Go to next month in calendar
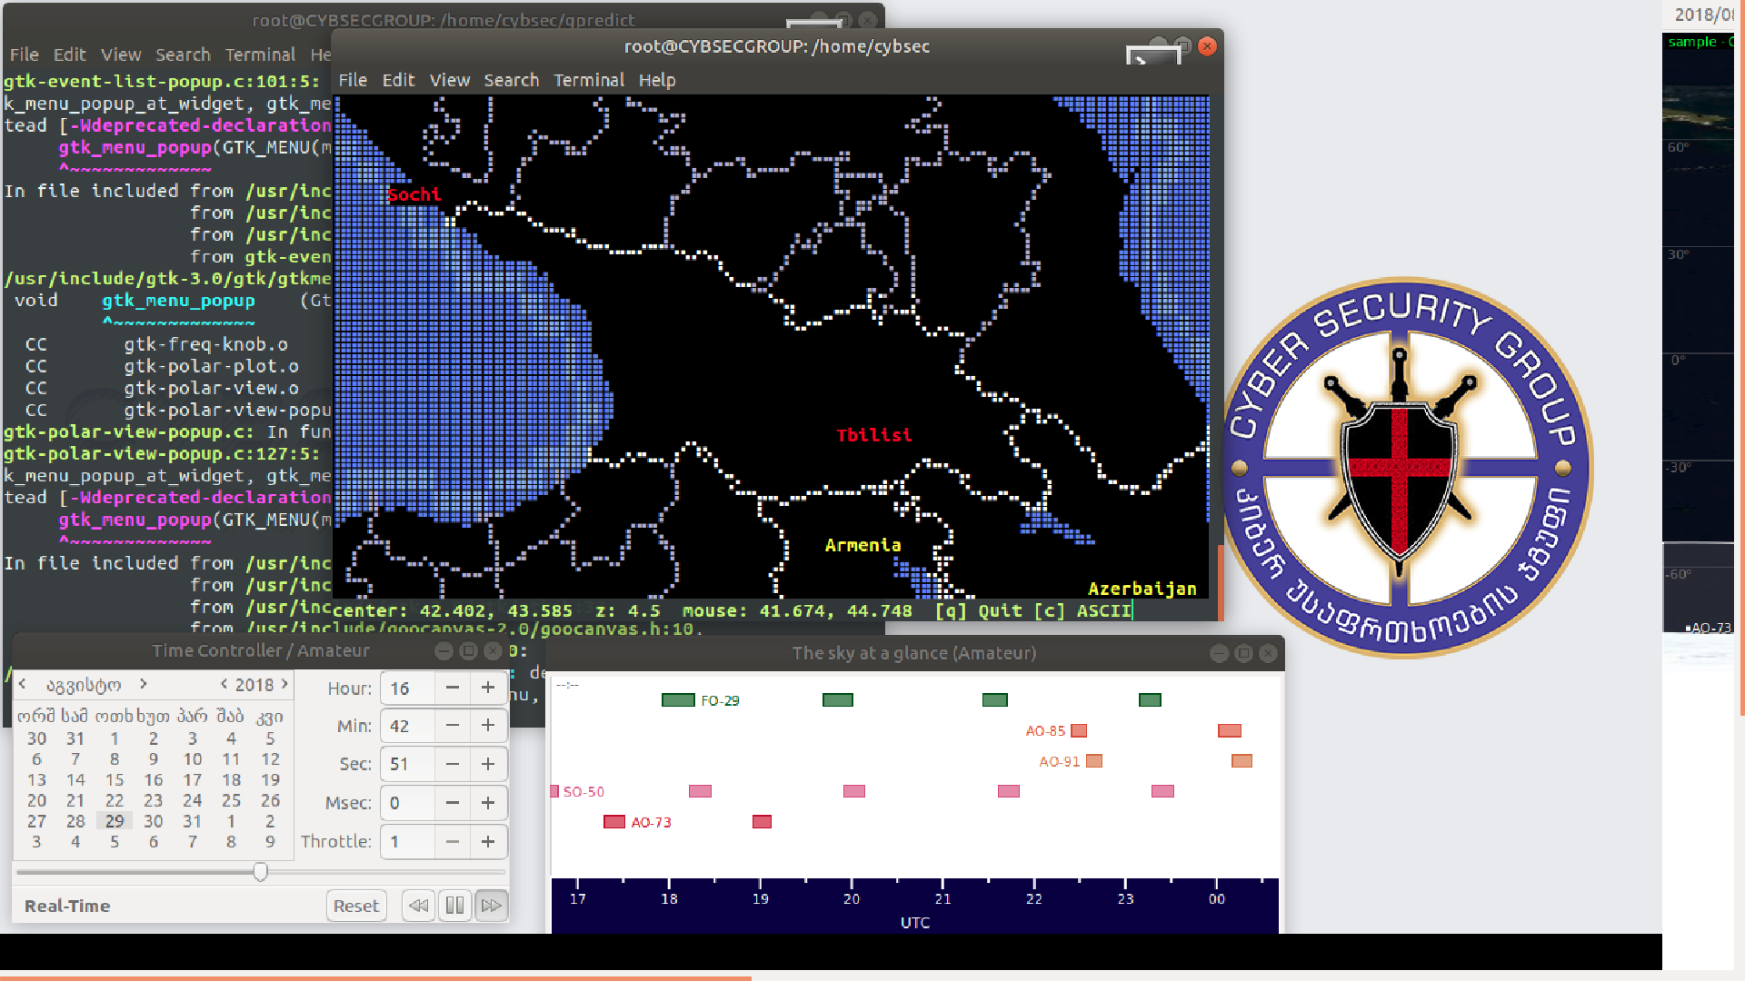 [144, 684]
